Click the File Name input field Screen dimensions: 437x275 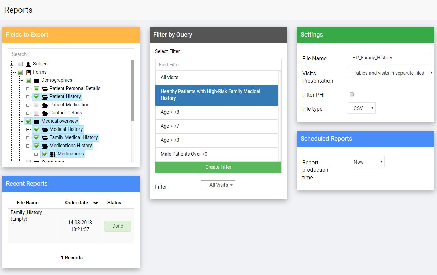tap(388, 57)
